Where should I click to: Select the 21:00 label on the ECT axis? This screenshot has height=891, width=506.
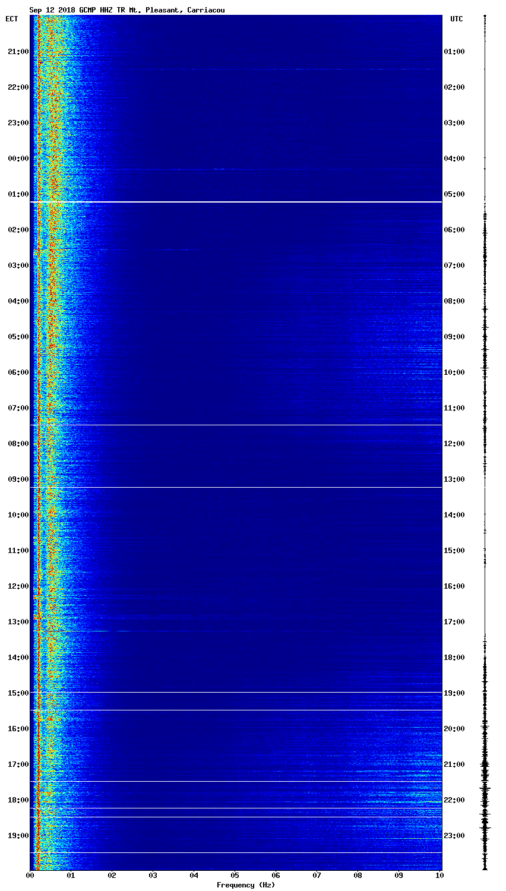coord(18,52)
